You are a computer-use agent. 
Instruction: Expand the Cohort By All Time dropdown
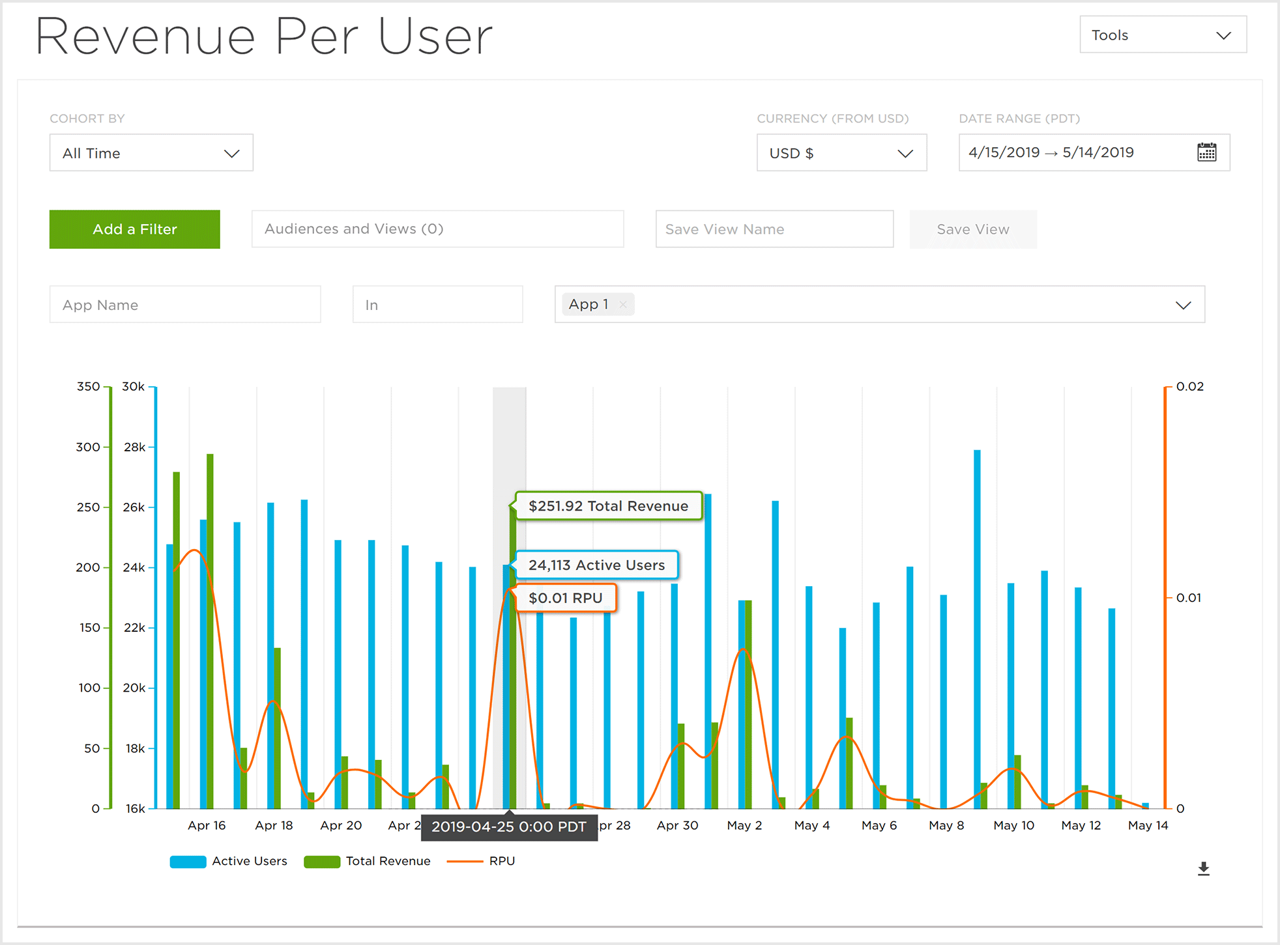point(151,153)
